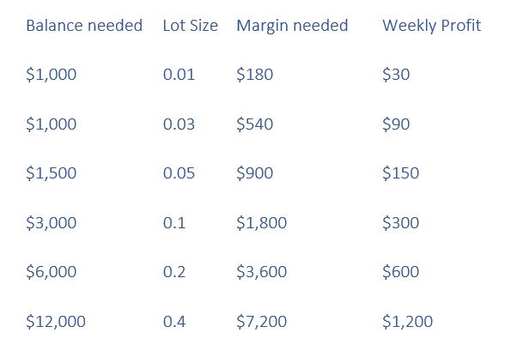Select the 0.01 lot size cell

179,75
